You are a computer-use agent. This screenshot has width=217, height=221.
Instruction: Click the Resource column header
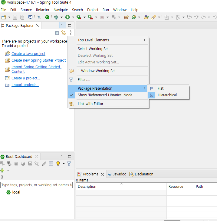point(180,187)
